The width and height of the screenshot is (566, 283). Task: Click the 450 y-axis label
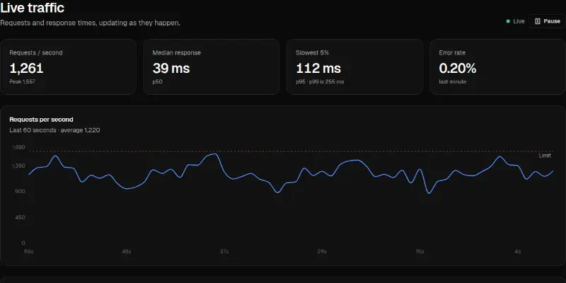click(x=21, y=217)
